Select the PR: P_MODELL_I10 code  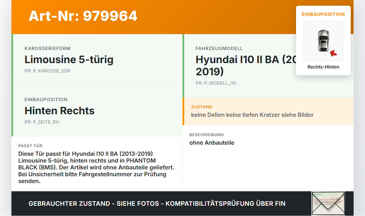pos(216,83)
